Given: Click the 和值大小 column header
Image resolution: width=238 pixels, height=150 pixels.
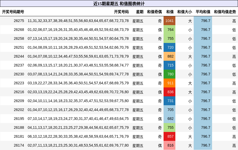Looking at the screenshot, I should tap(185, 12).
